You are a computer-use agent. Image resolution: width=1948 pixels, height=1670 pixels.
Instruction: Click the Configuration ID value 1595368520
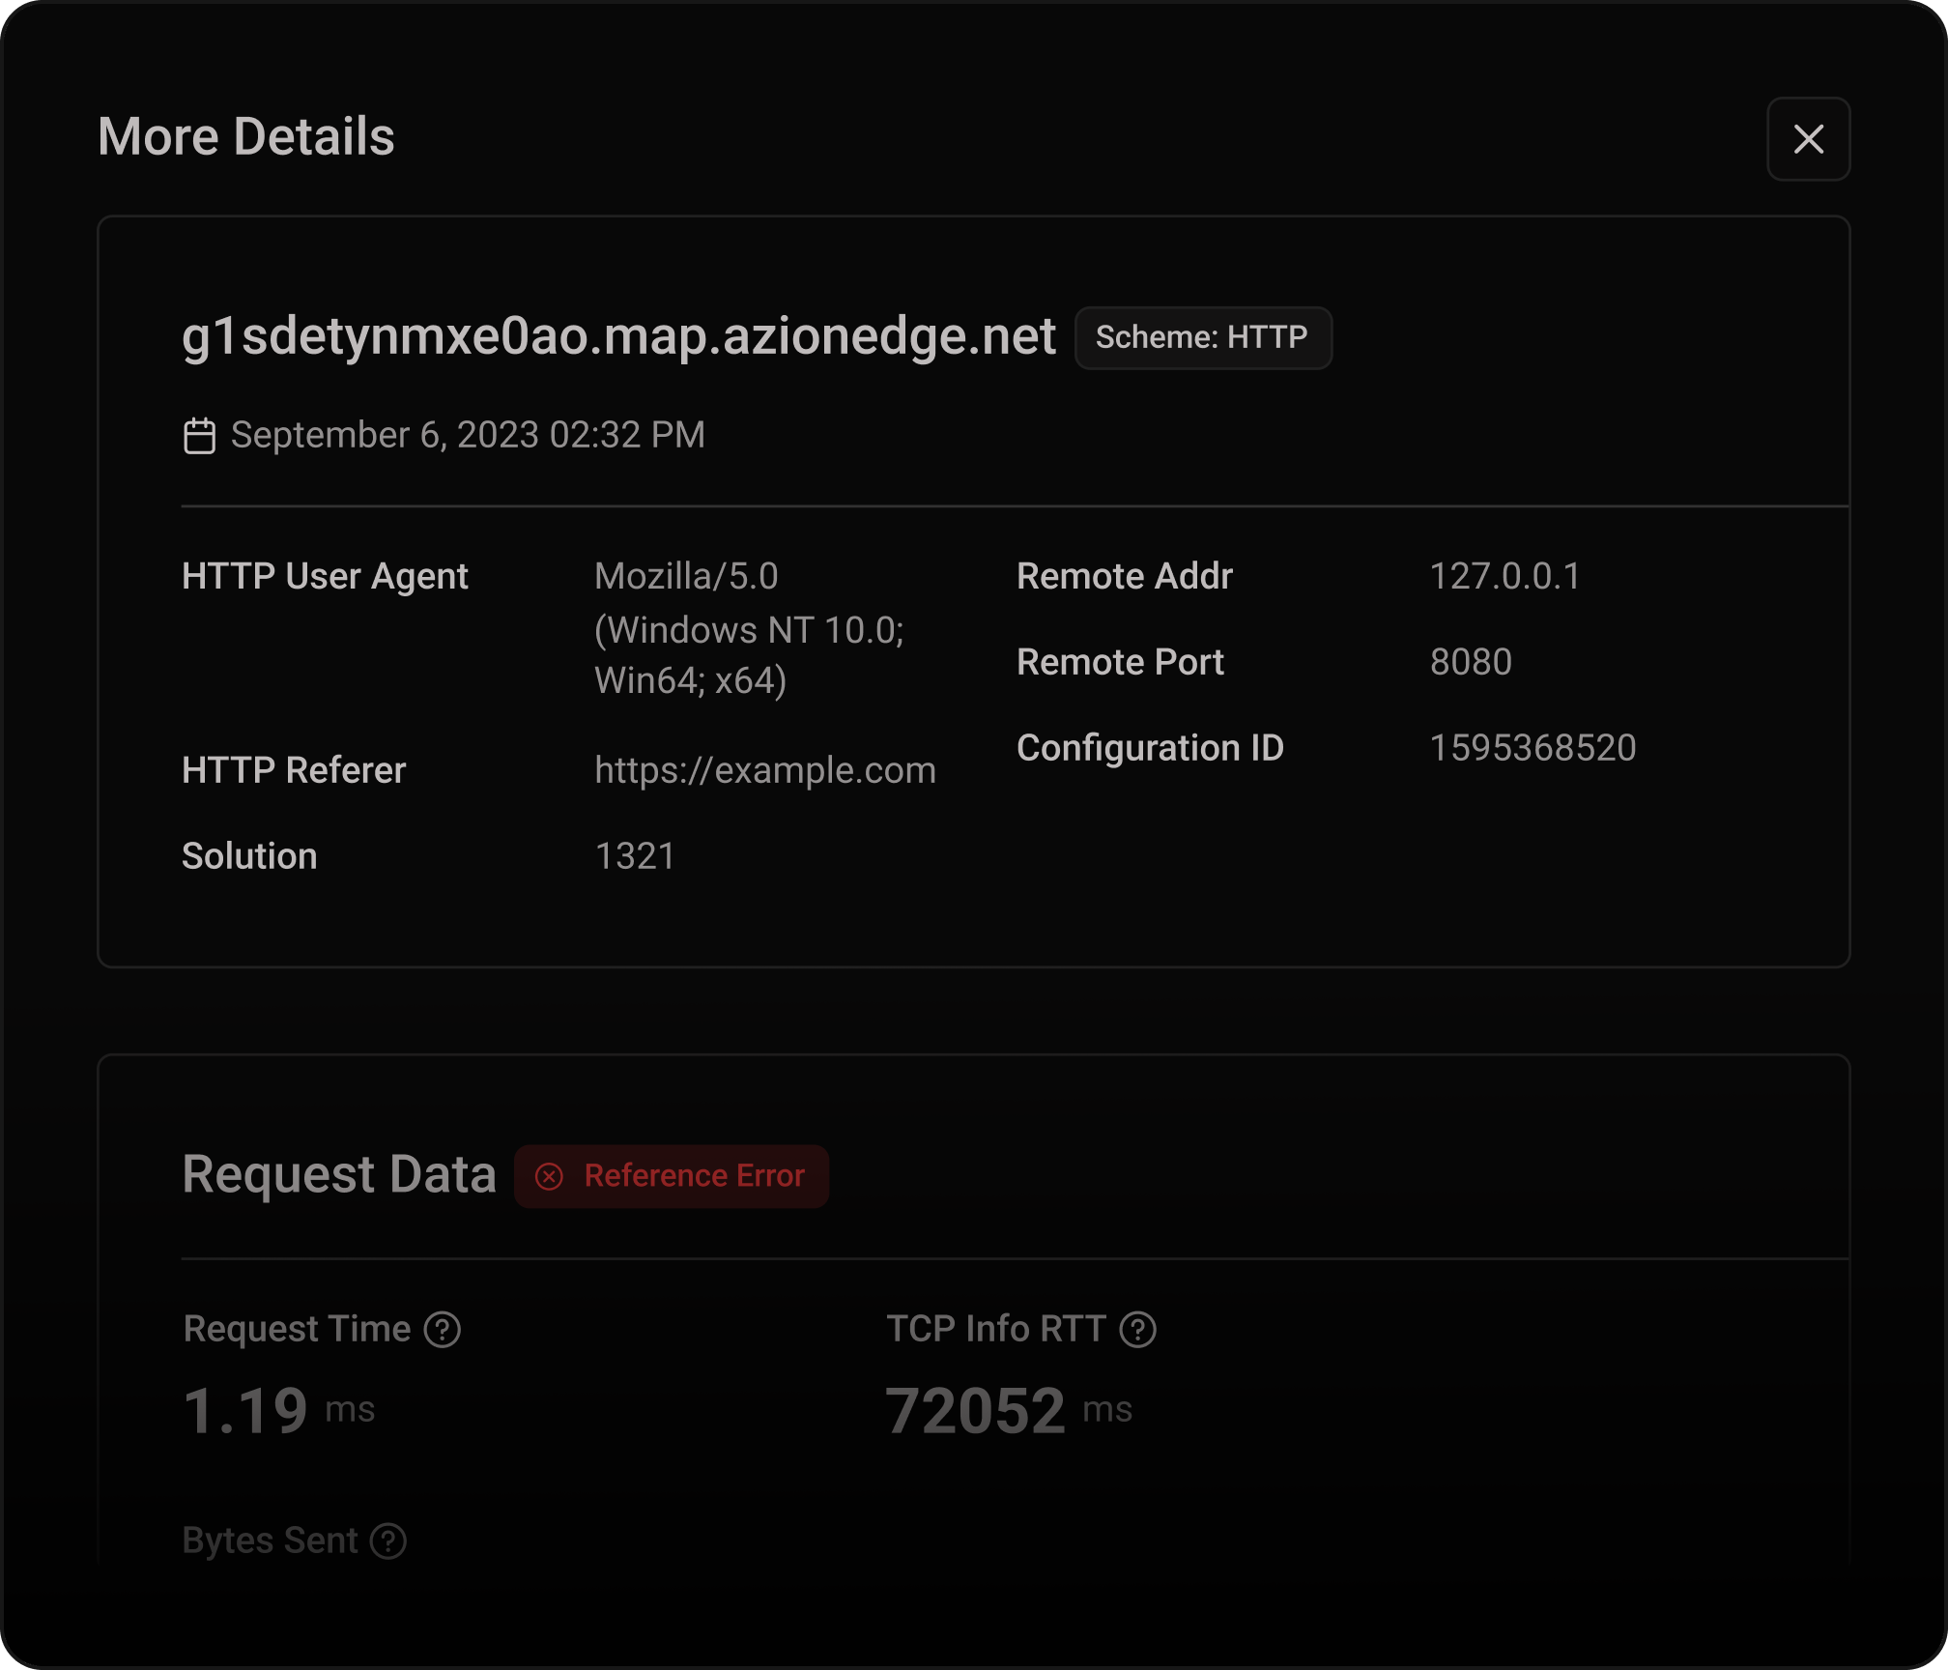tap(1533, 749)
